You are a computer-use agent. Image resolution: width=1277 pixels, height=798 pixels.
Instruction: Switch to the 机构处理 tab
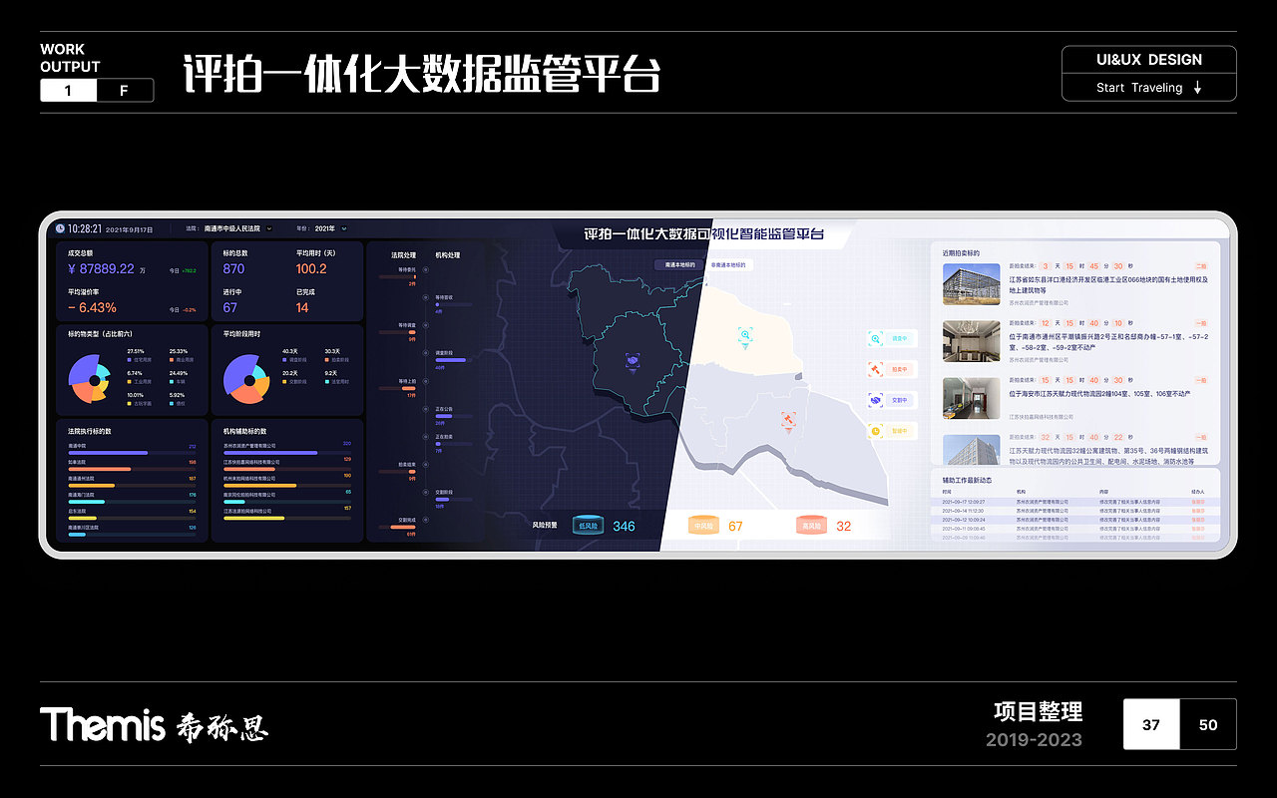tap(447, 254)
